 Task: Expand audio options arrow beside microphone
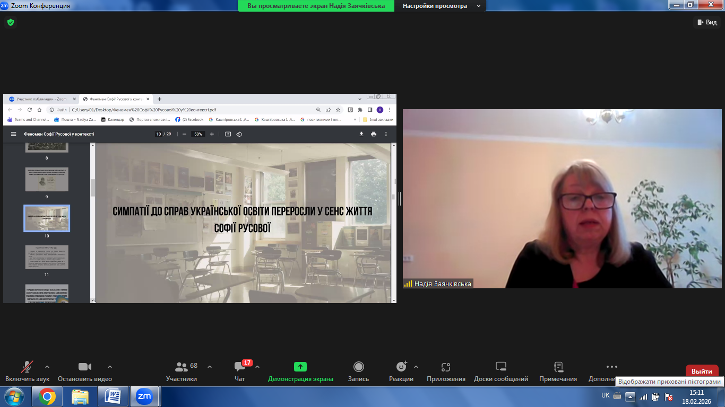click(47, 367)
